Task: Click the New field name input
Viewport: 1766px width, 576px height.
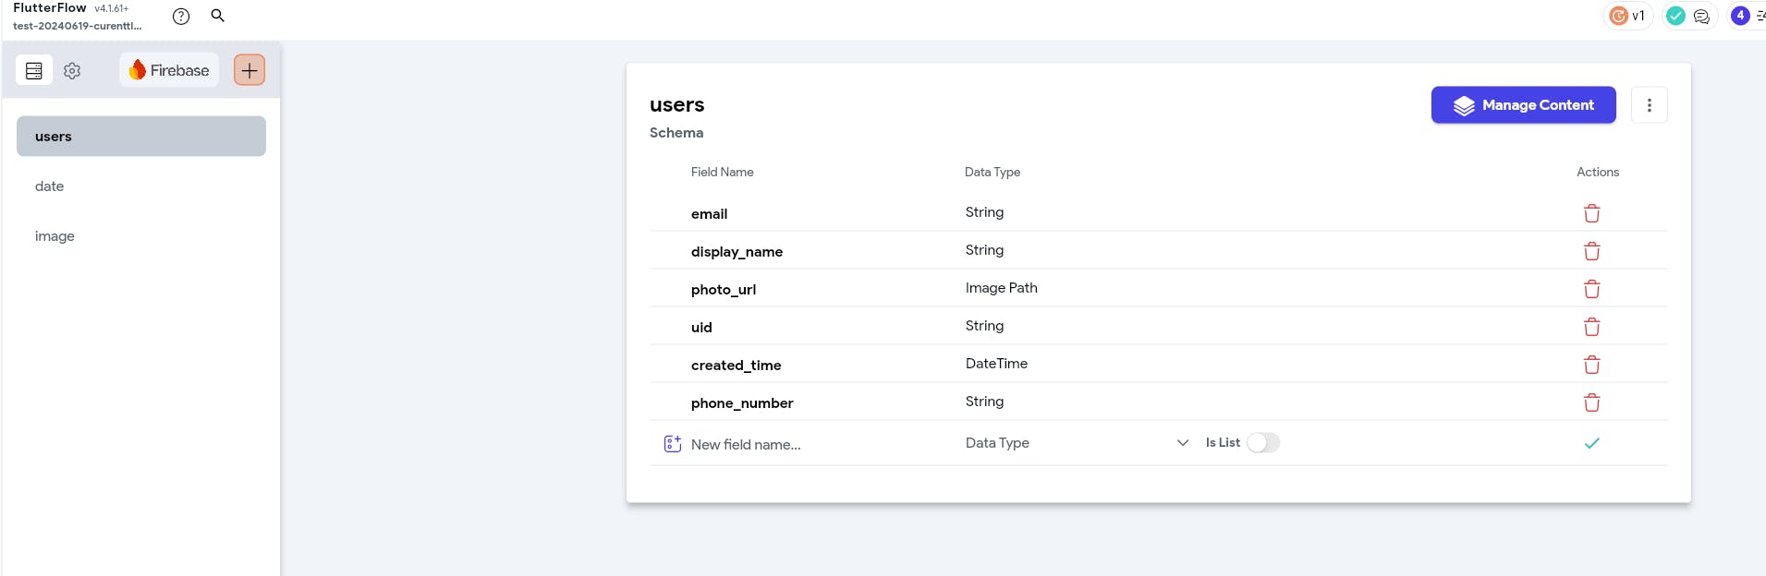Action: coord(813,444)
